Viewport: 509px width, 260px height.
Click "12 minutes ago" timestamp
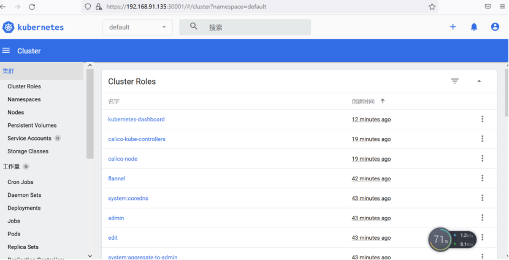tap(371, 120)
